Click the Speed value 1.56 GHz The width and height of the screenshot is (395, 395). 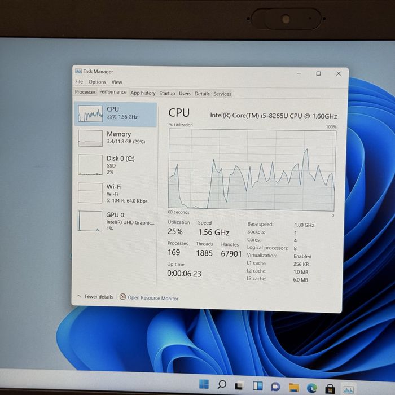[x=213, y=232]
